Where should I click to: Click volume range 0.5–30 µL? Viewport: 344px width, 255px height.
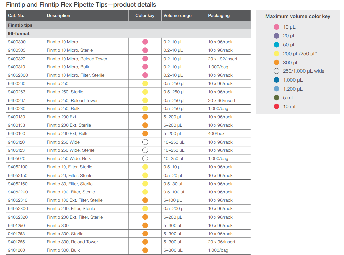pos(173,184)
